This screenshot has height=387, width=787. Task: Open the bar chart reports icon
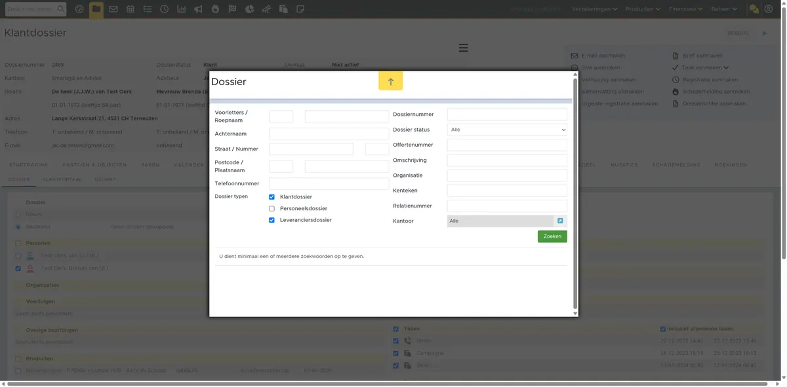tap(181, 9)
